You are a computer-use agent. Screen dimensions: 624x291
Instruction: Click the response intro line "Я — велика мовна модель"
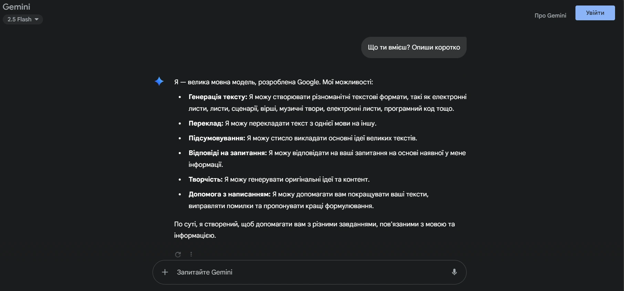(273, 82)
